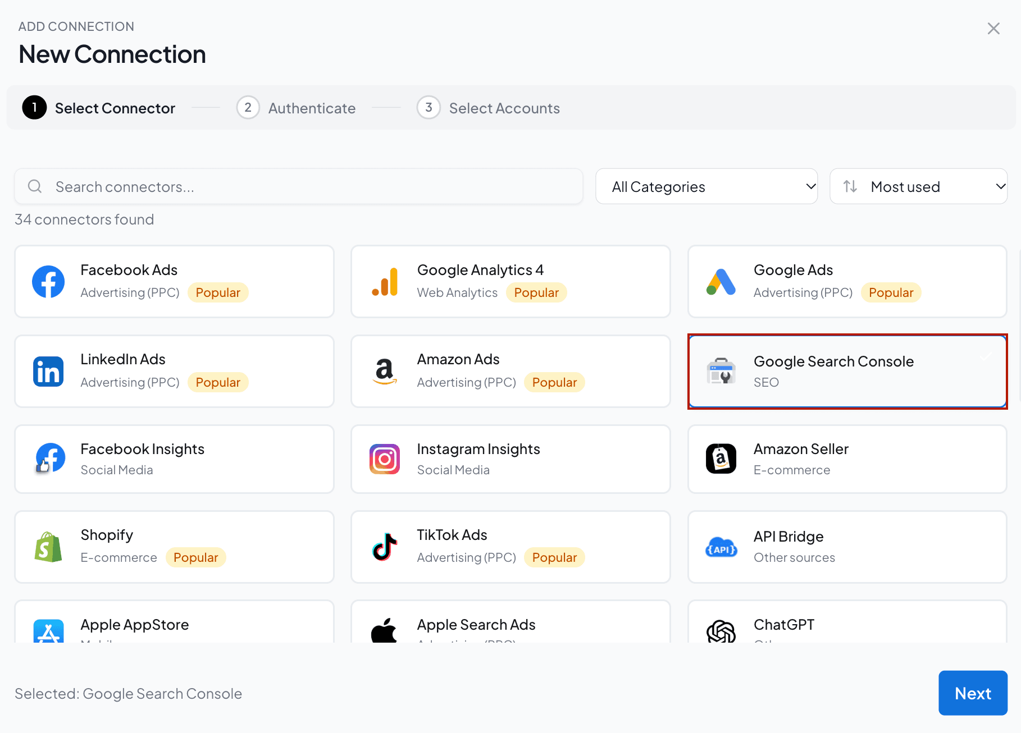1021x733 pixels.
Task: Click the Amazon Ads logo icon
Action: pyautogui.click(x=385, y=372)
